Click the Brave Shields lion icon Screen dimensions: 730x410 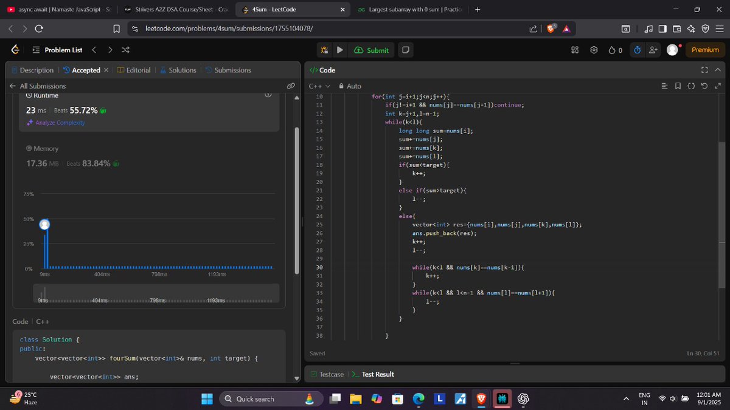(551, 28)
